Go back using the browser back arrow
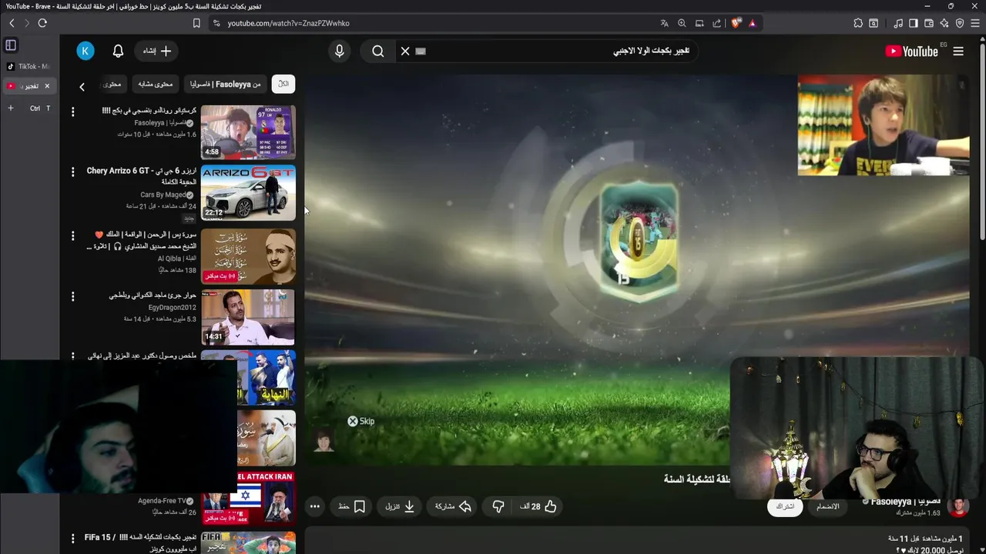This screenshot has width=986, height=554. [12, 23]
